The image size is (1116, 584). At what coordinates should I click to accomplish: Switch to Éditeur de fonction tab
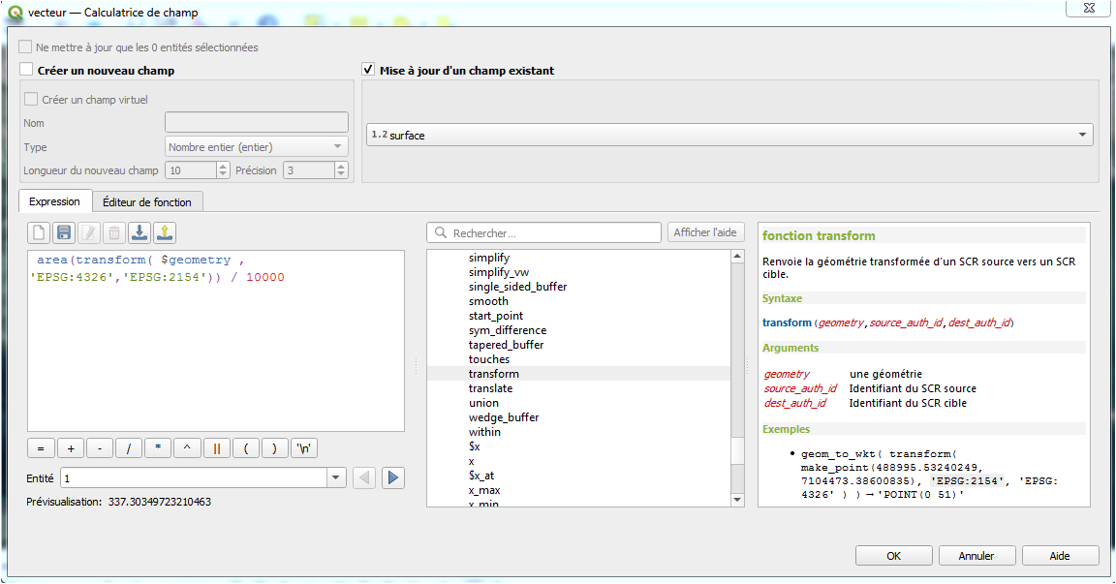[x=147, y=202]
